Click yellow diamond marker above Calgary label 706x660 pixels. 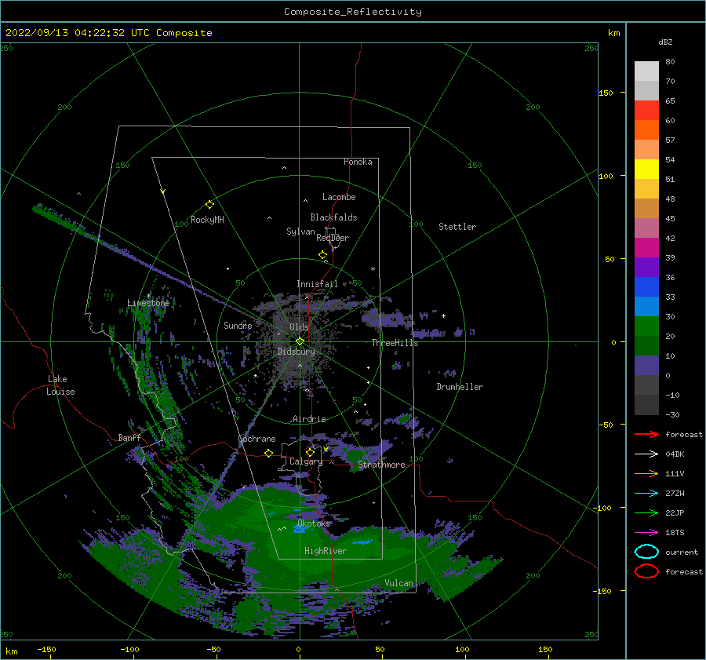click(x=310, y=452)
